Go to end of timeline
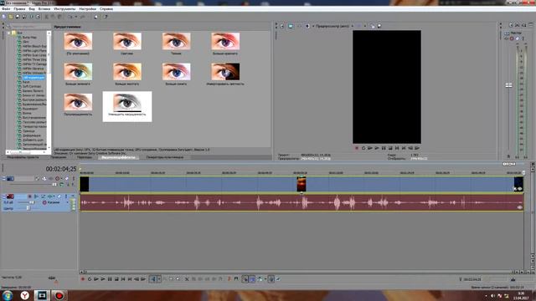 coord(130,279)
